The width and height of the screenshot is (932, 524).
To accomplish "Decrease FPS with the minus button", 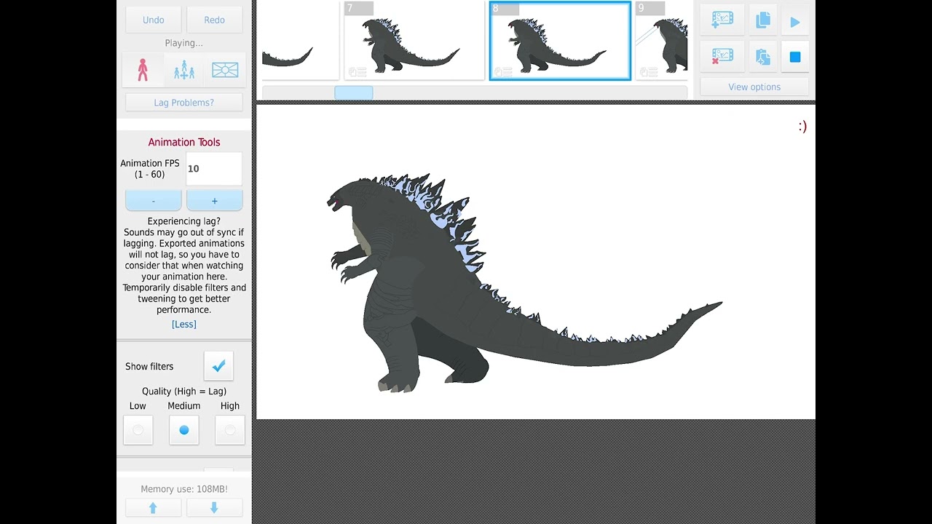I will (x=153, y=201).
